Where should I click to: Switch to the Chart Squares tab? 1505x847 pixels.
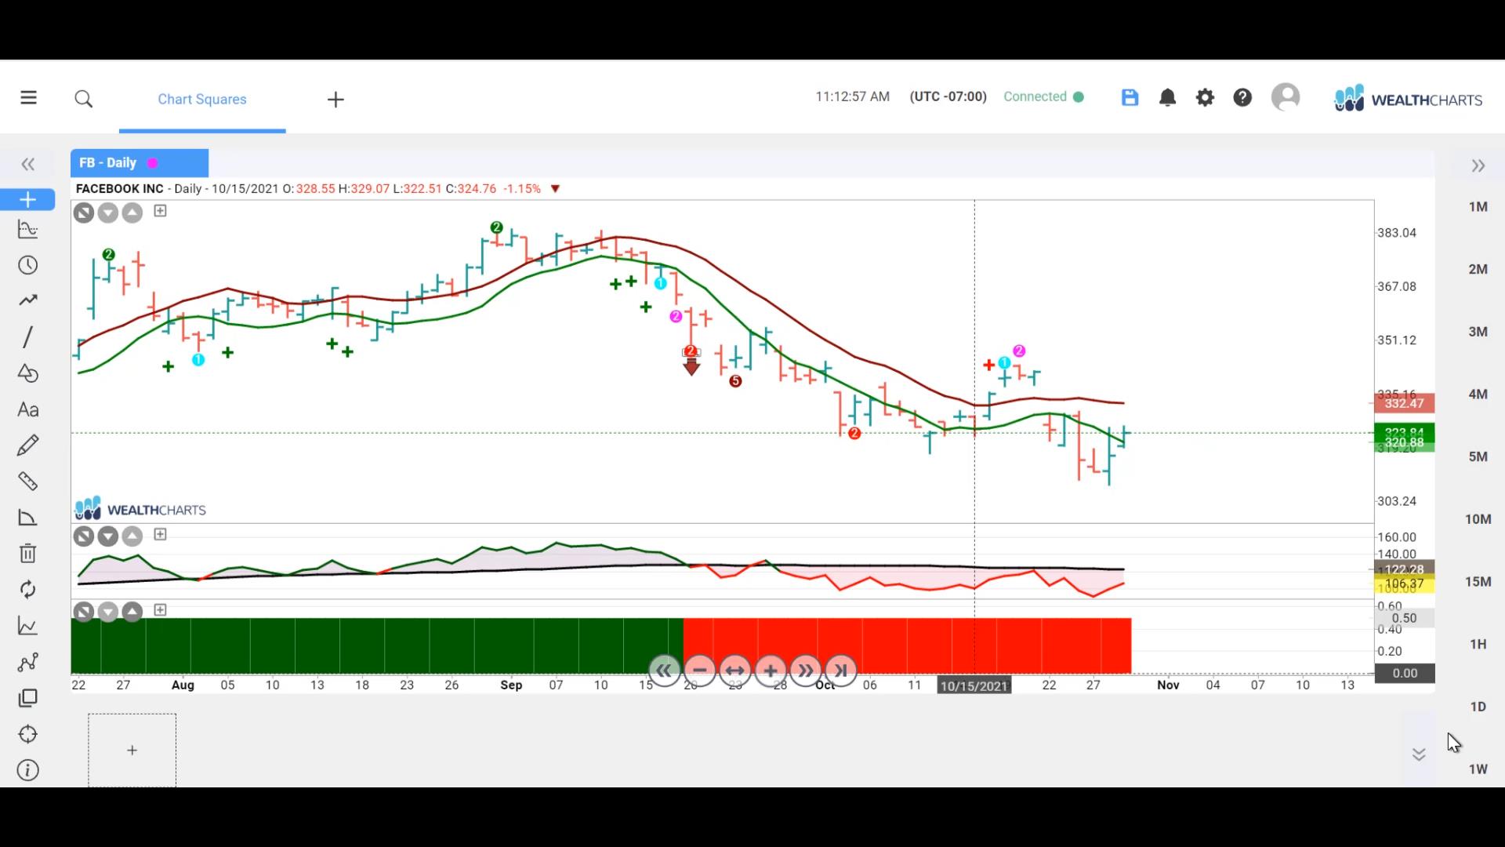tap(202, 99)
